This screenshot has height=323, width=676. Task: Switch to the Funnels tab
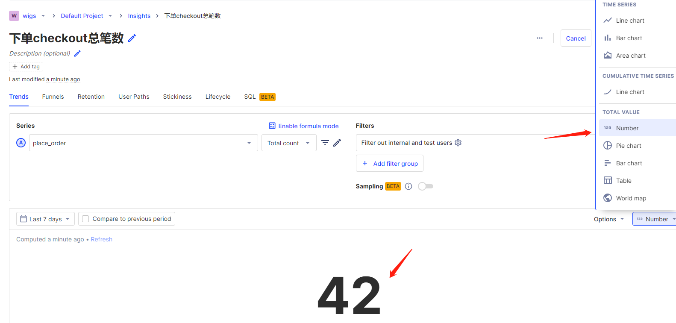[x=53, y=97]
